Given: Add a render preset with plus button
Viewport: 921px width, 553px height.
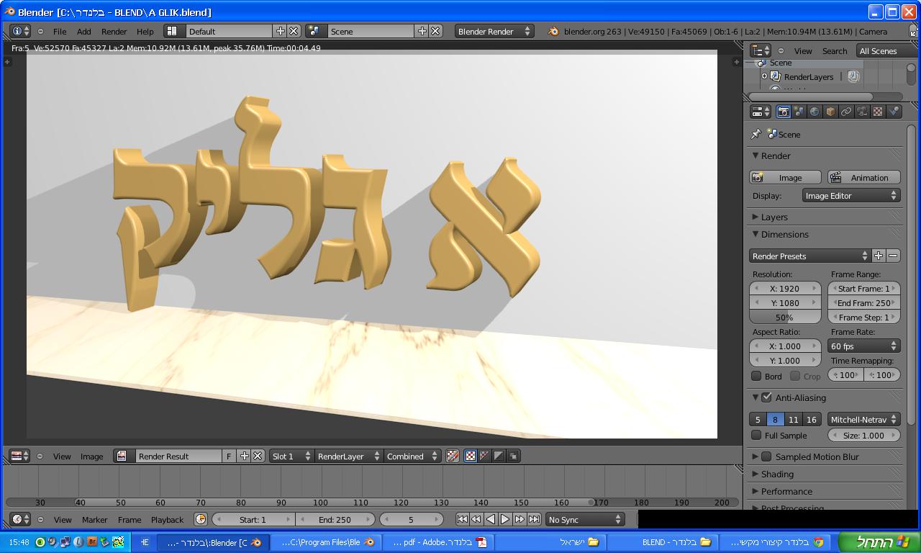Looking at the screenshot, I should click(879, 256).
